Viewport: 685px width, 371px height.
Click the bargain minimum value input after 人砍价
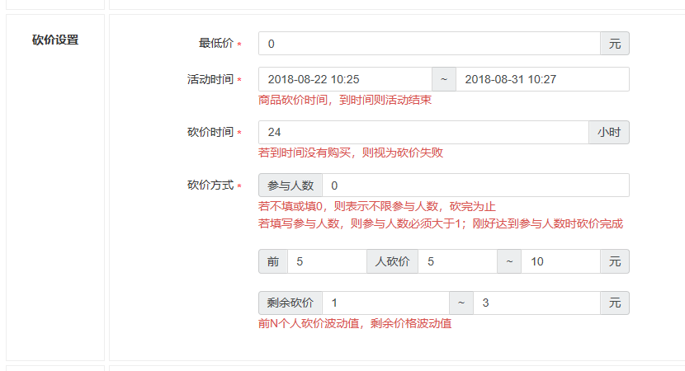tap(457, 261)
